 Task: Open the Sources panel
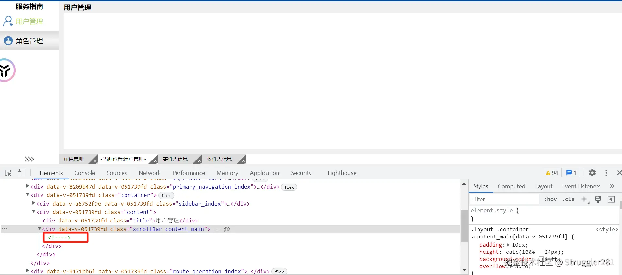[117, 173]
